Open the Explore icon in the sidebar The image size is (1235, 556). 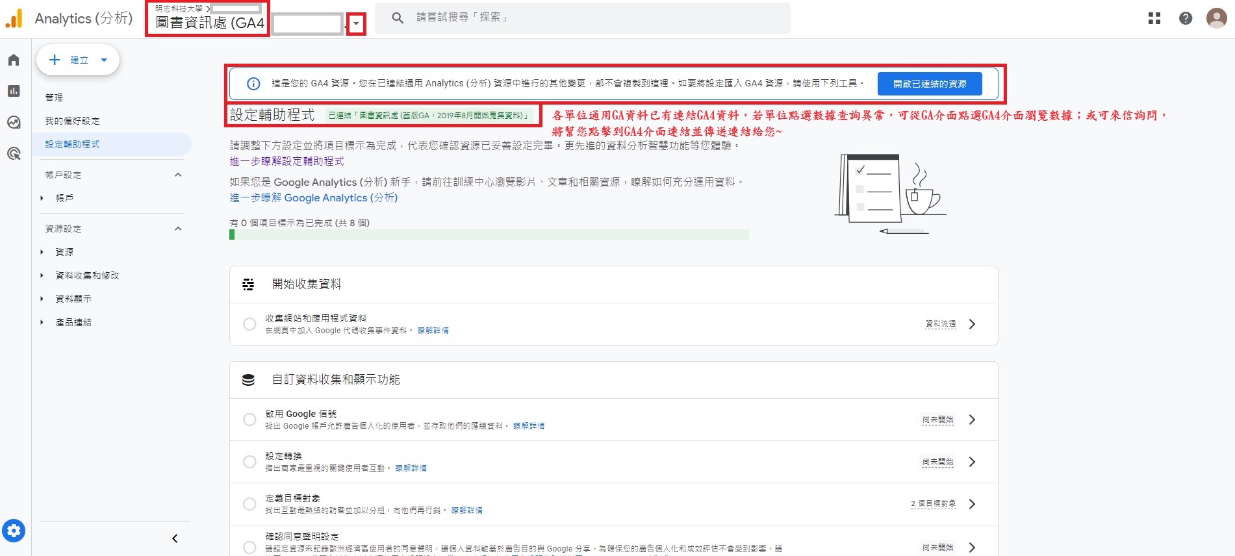[14, 122]
